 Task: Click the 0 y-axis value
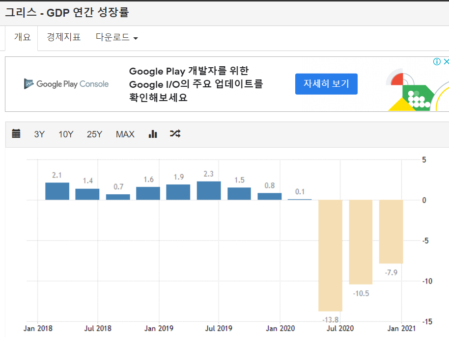(x=424, y=200)
